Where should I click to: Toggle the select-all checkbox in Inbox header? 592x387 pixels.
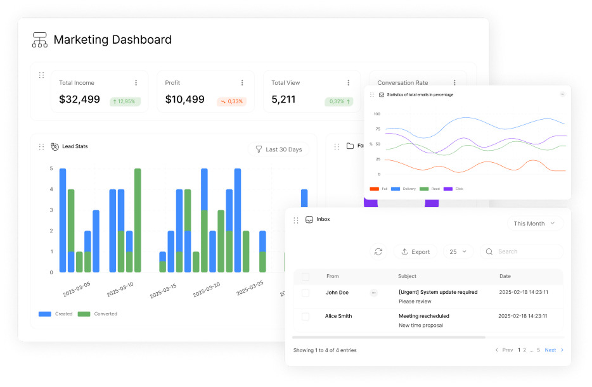tap(306, 277)
